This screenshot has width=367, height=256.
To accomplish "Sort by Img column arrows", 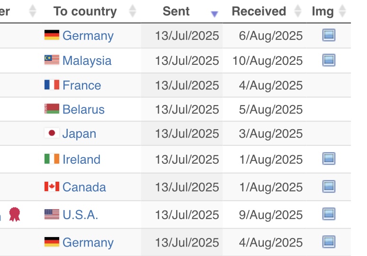I will coord(342,11).
